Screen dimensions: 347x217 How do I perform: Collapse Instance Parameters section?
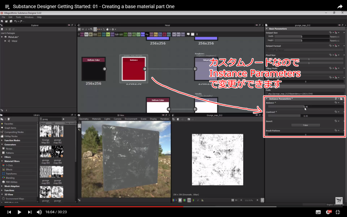(267, 99)
